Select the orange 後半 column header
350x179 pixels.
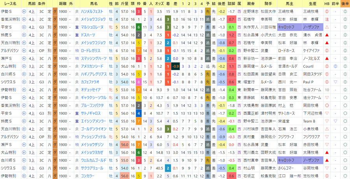[345, 3]
